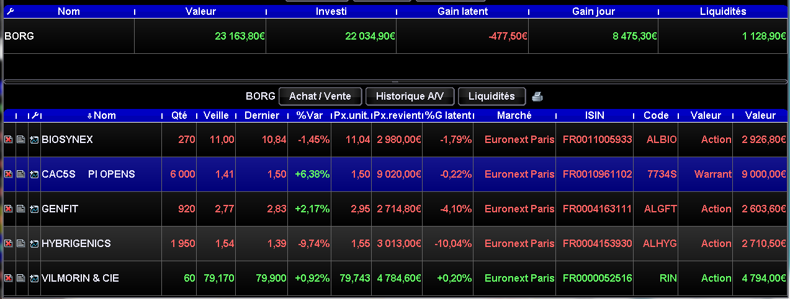Select the GENFIT name cell
The image size is (790, 299).
click(101, 209)
